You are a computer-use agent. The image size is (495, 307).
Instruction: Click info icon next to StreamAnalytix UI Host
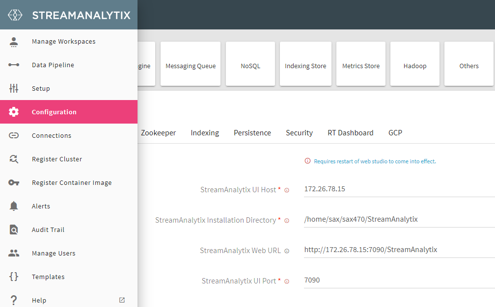pos(287,190)
